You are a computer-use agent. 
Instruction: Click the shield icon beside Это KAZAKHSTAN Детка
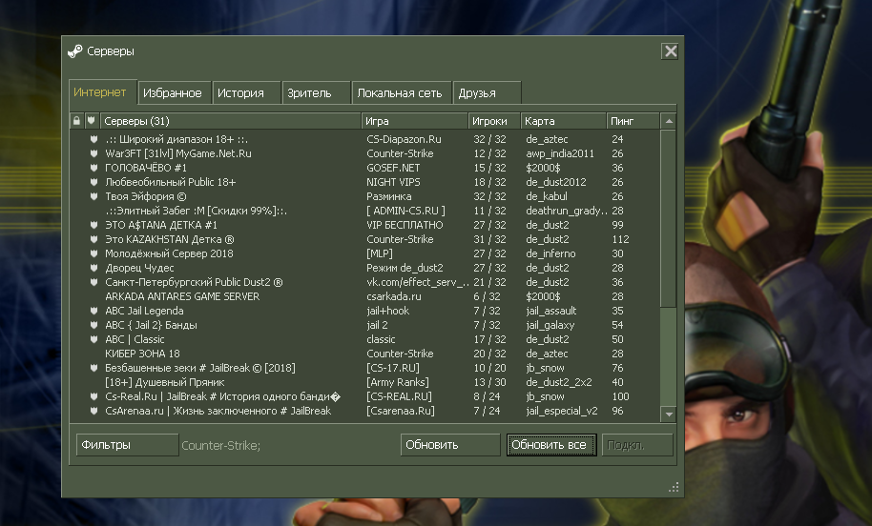94,239
